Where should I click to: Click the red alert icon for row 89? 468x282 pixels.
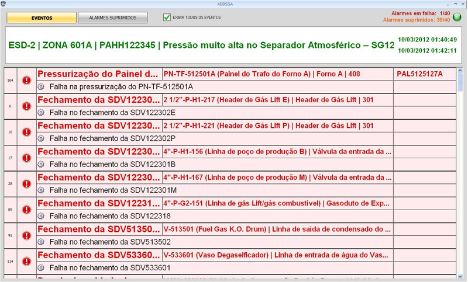click(x=26, y=210)
